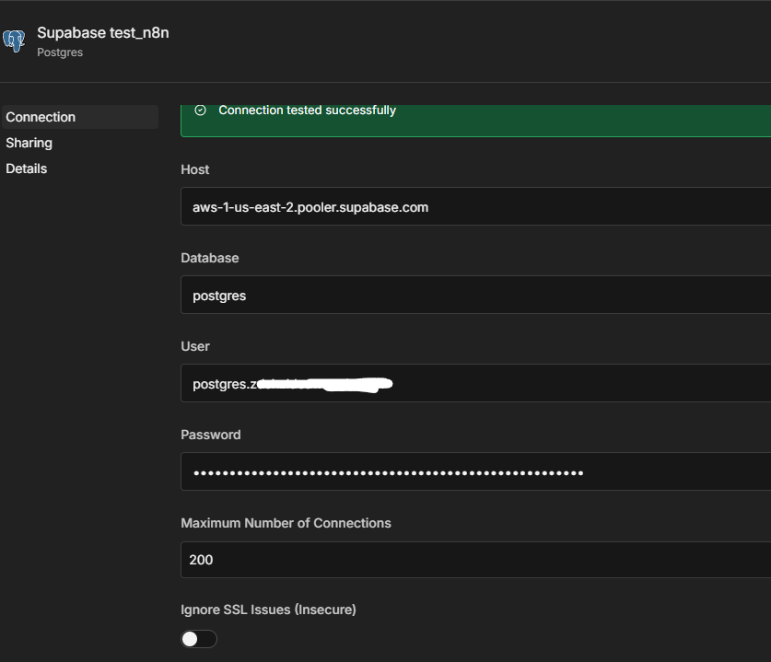Click the Connection tested successfully message

click(307, 110)
